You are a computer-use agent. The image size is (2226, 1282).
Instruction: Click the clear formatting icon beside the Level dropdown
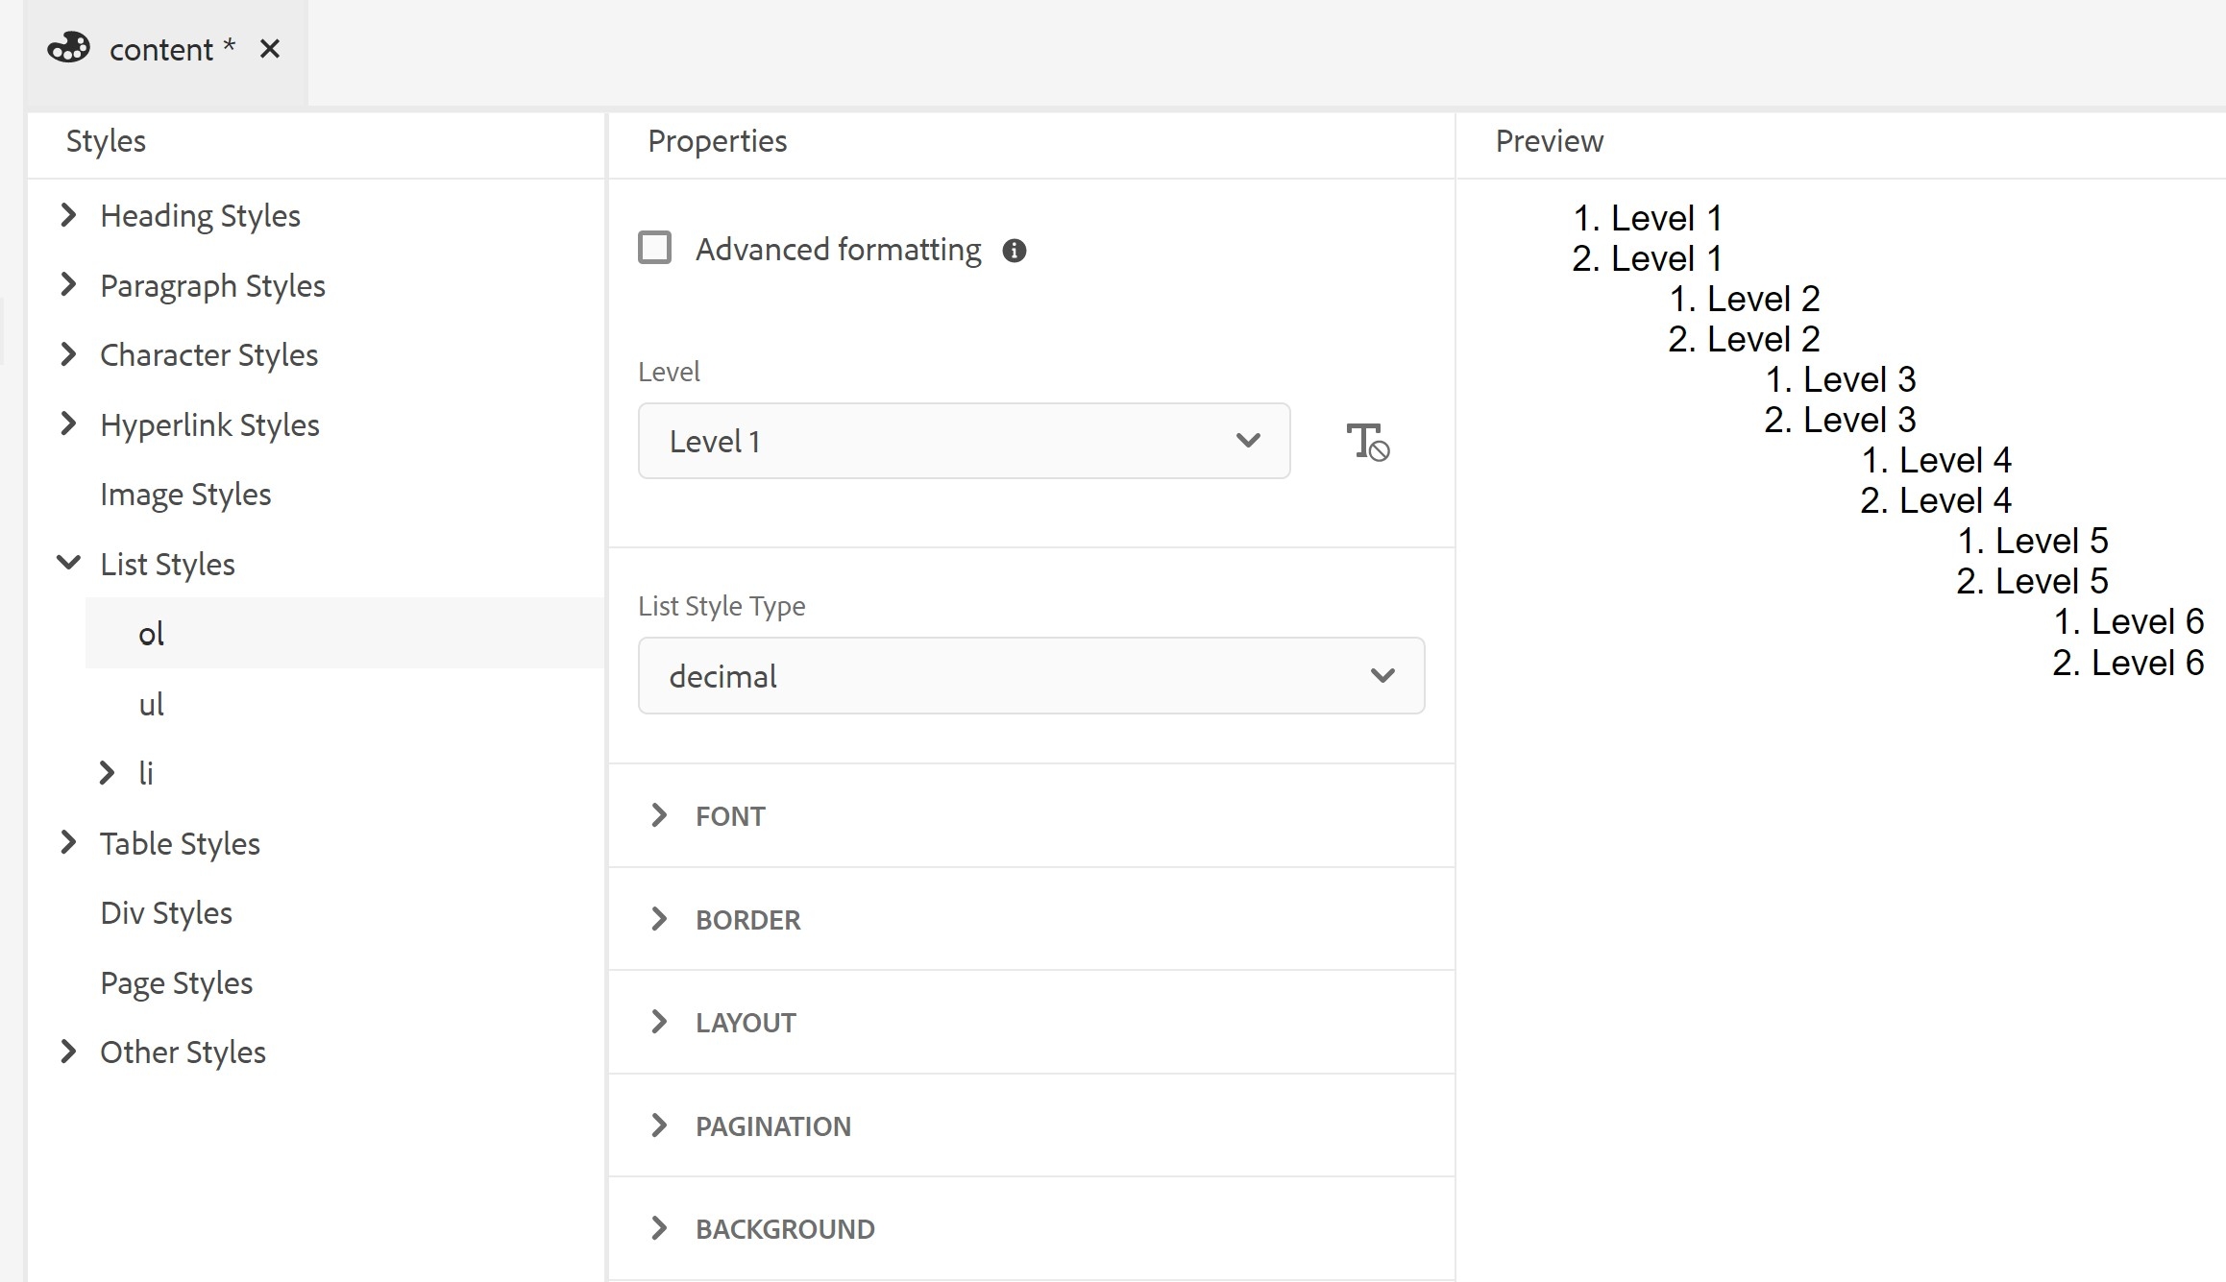(1369, 442)
